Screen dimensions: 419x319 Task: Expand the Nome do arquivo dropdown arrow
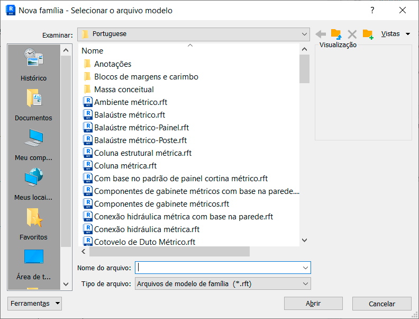(x=305, y=268)
